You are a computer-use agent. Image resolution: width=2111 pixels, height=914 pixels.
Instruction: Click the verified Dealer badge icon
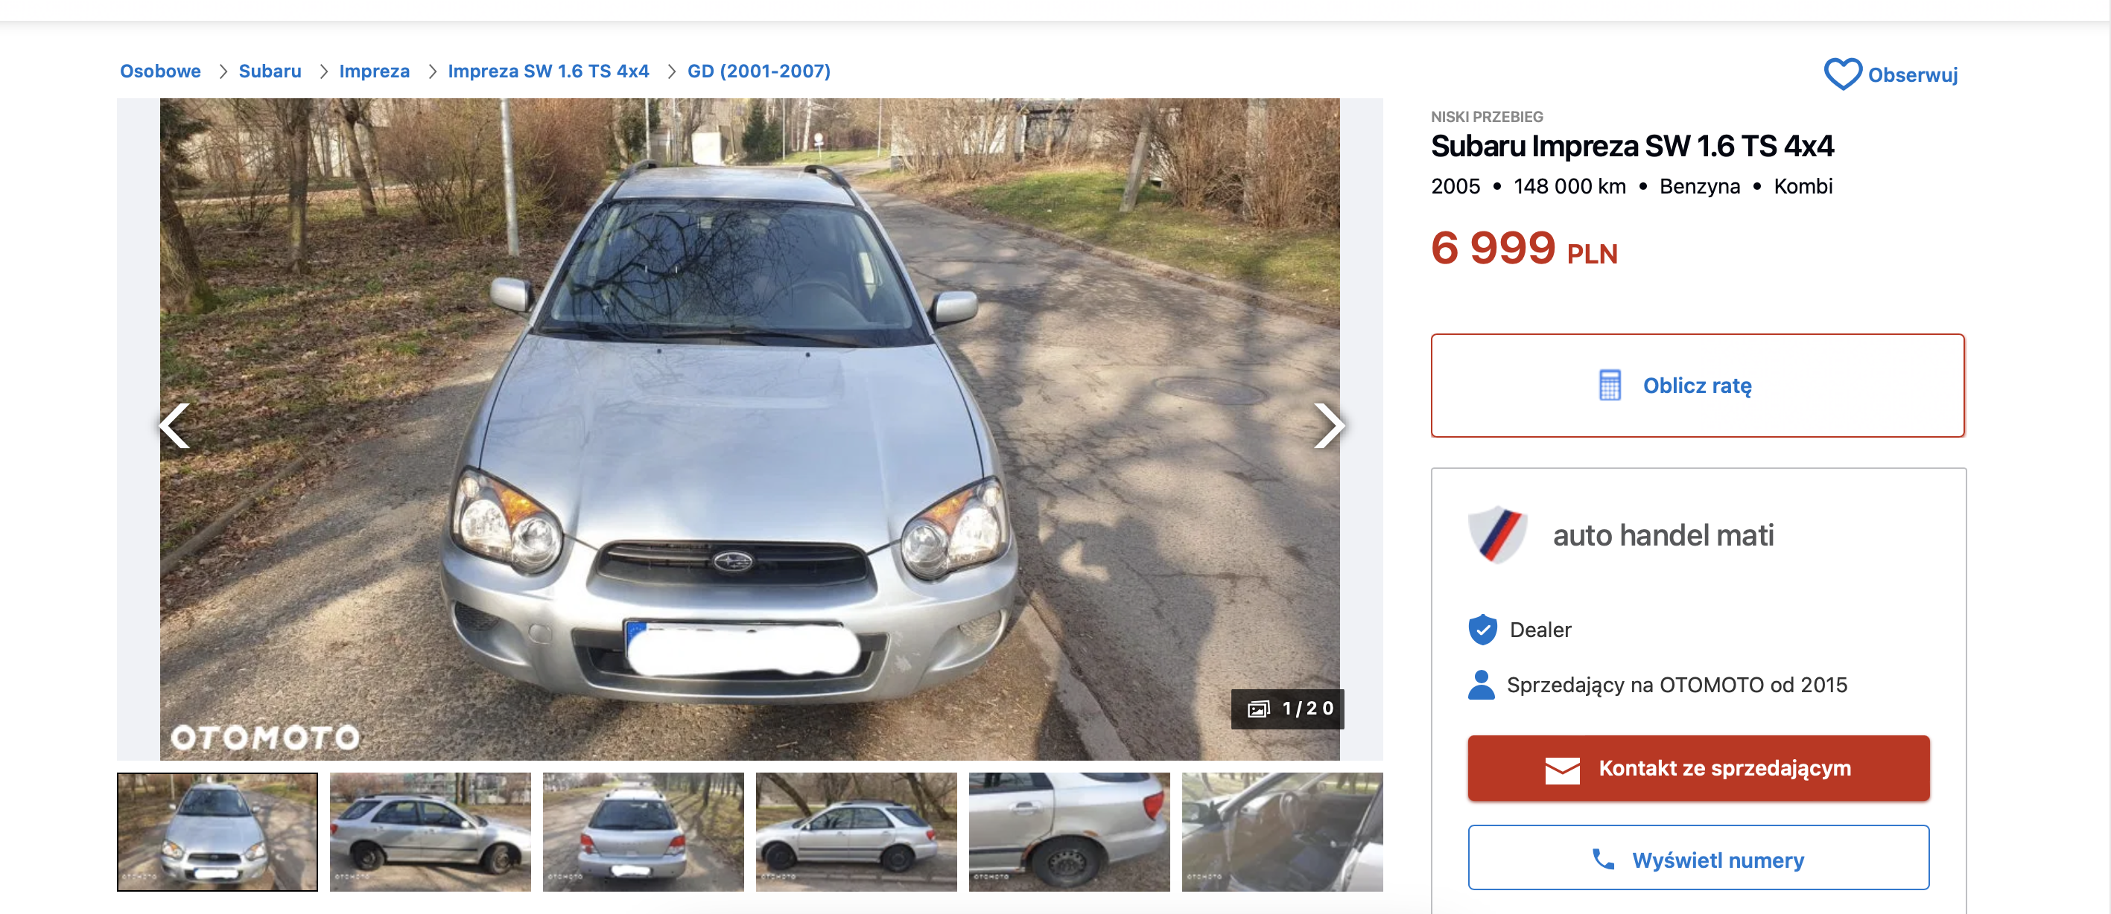[x=1482, y=630]
